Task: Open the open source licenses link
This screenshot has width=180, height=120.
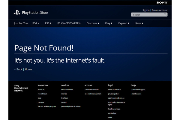Action: coord(116,98)
